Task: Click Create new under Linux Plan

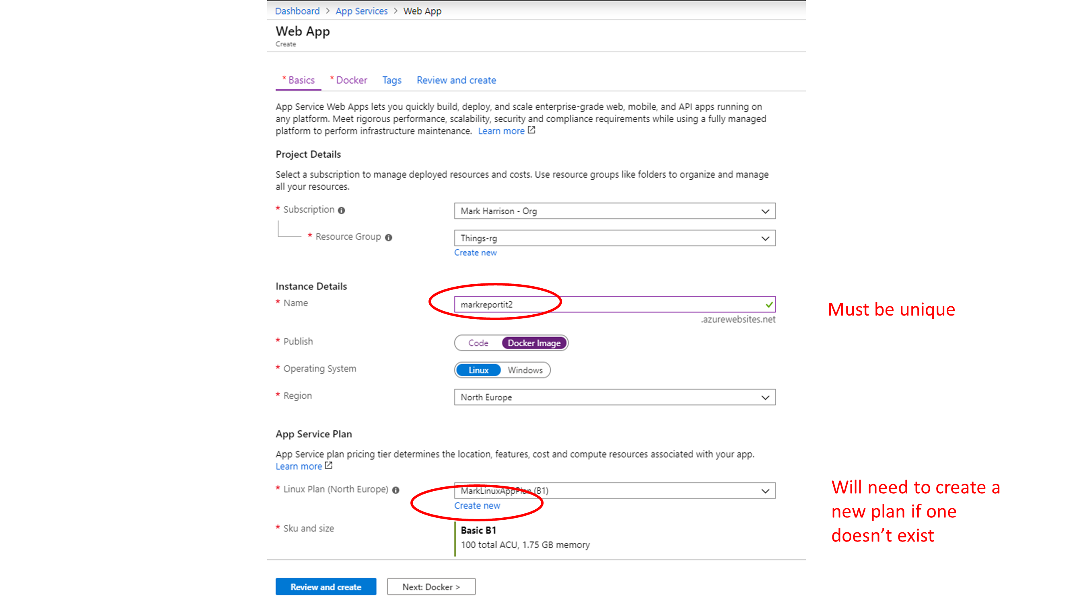Action: (477, 505)
